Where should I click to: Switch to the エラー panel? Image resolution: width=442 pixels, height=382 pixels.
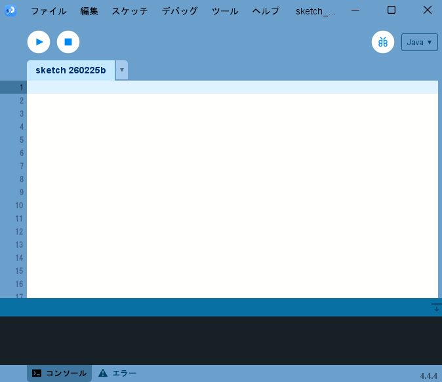pos(117,373)
